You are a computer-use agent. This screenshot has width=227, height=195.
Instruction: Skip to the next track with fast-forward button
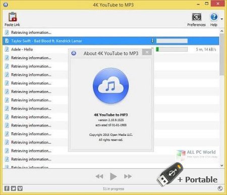pyautogui.click(x=128, y=176)
